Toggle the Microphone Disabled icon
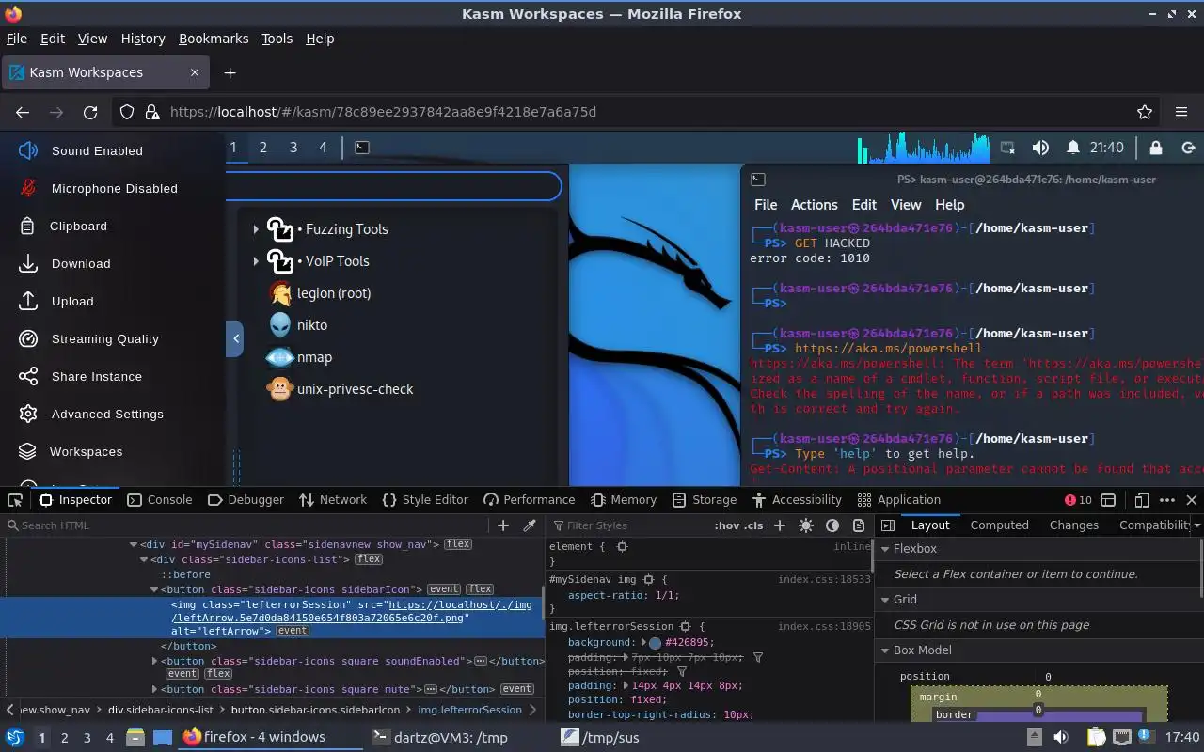1204x752 pixels. click(x=28, y=188)
